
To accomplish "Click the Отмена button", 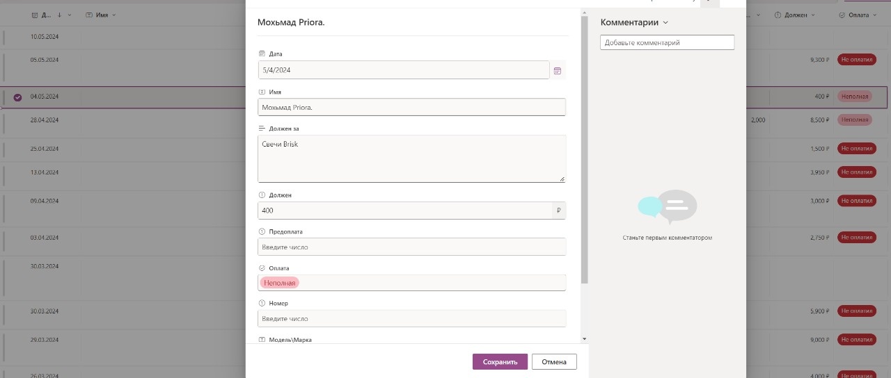I will click(554, 361).
